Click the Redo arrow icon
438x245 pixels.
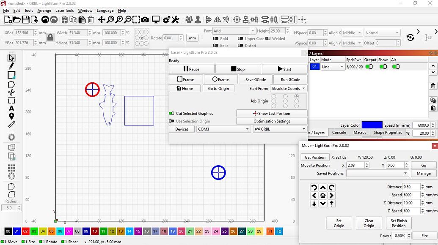coord(54,20)
